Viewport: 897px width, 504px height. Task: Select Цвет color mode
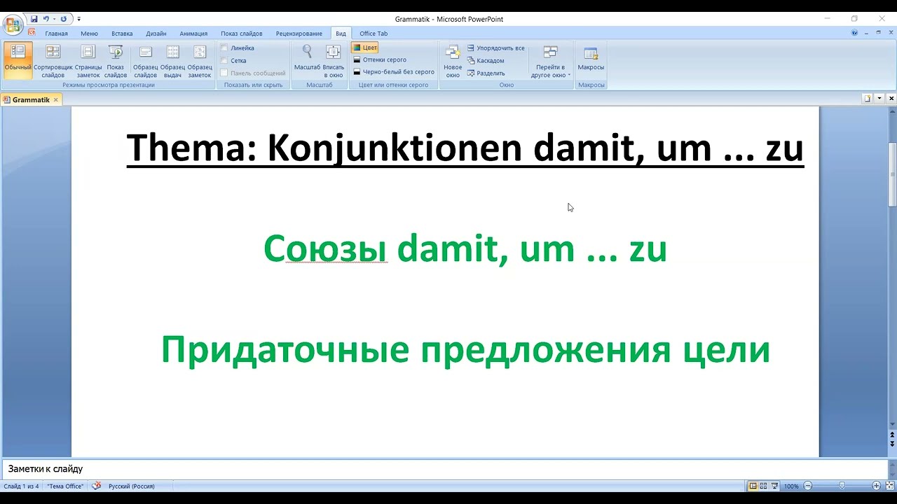[x=365, y=48]
